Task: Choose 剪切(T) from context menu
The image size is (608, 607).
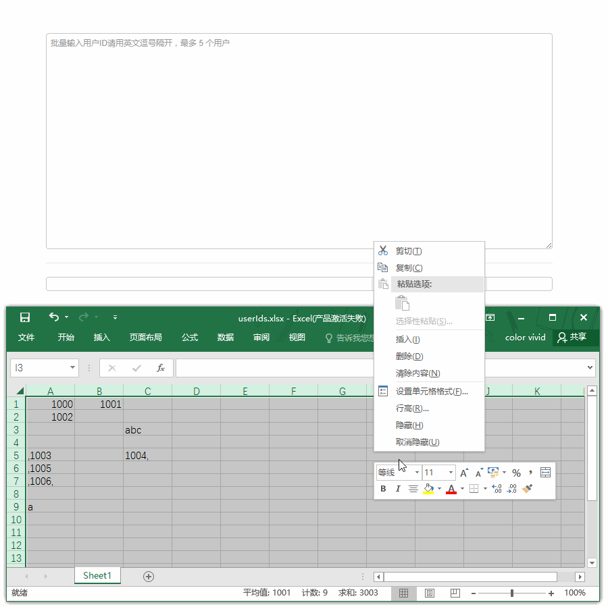Action: (429, 251)
